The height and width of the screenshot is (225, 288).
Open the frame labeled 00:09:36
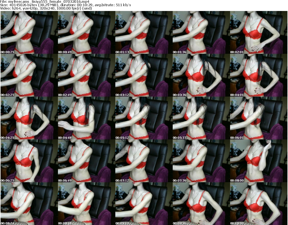[201, 204]
